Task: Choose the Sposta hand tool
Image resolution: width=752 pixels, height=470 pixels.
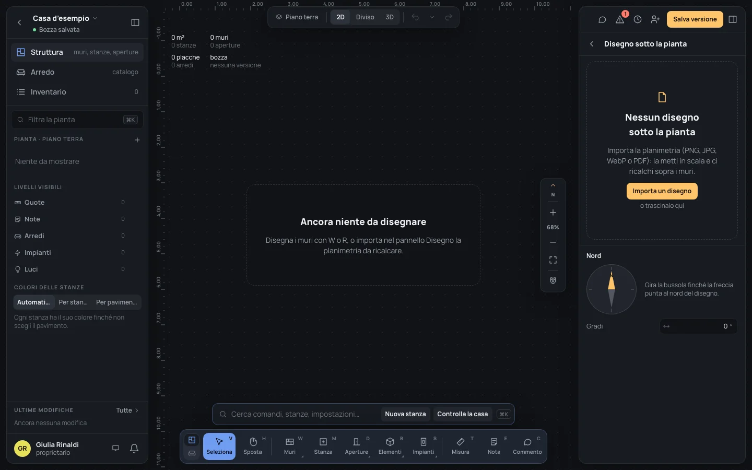Action: [x=253, y=446]
